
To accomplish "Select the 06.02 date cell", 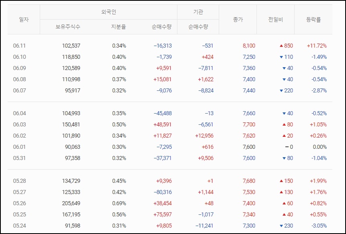I will (x=19, y=136).
